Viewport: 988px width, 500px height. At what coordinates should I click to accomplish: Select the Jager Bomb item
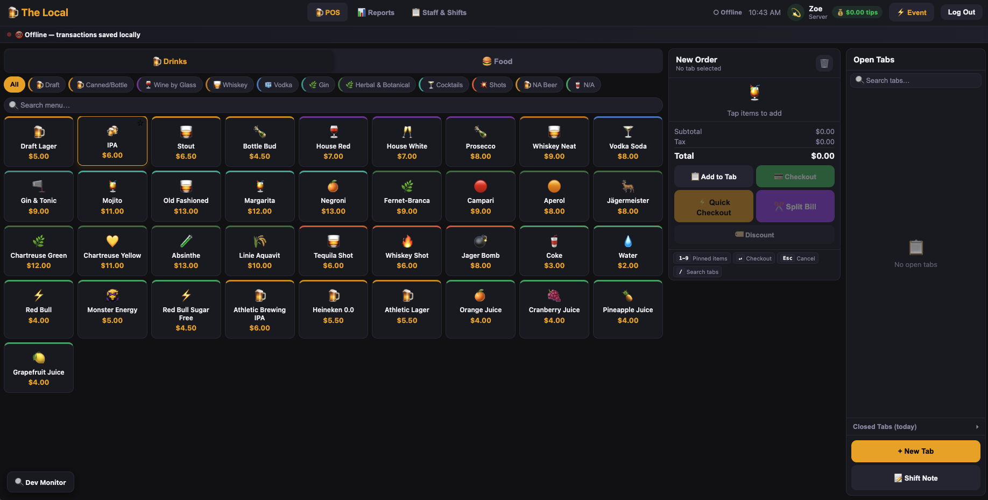pos(481,251)
